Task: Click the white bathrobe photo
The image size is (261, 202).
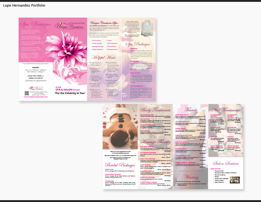Action: pyautogui.click(x=147, y=28)
